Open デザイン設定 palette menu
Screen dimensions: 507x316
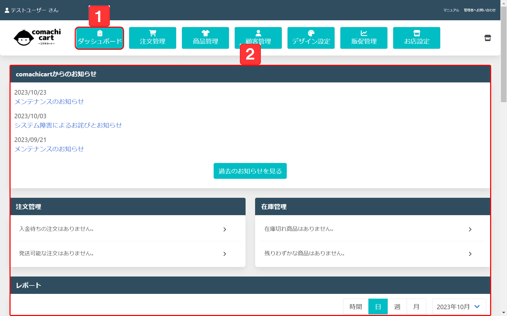(311, 38)
